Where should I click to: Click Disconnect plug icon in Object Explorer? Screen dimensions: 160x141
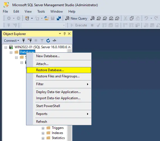coord(30,41)
